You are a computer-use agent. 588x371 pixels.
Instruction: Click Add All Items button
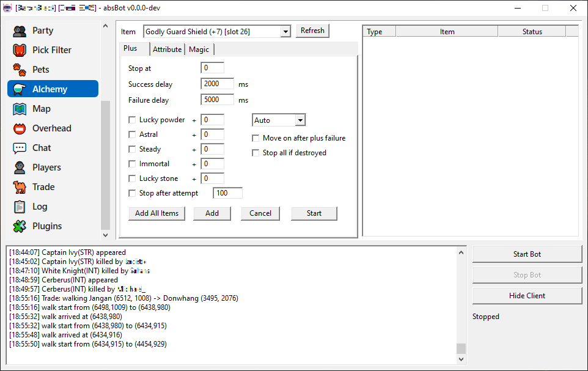pos(156,213)
